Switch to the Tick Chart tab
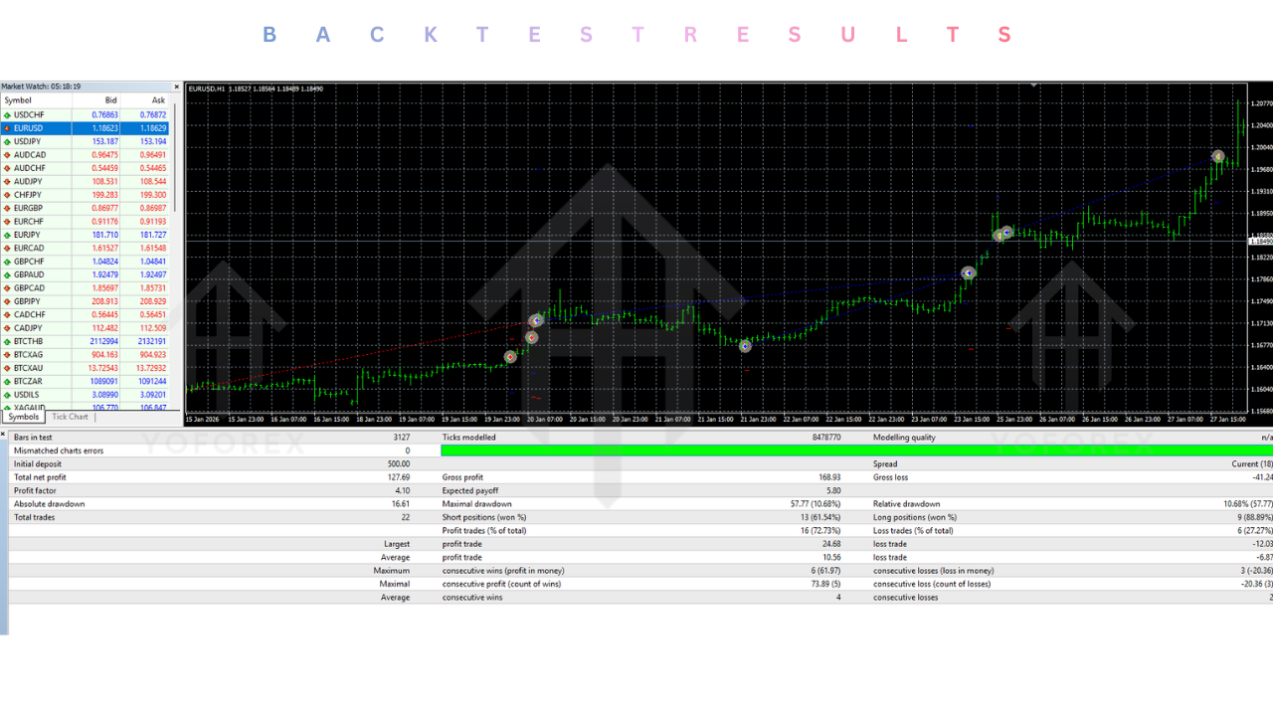The height and width of the screenshot is (716, 1273). click(69, 416)
